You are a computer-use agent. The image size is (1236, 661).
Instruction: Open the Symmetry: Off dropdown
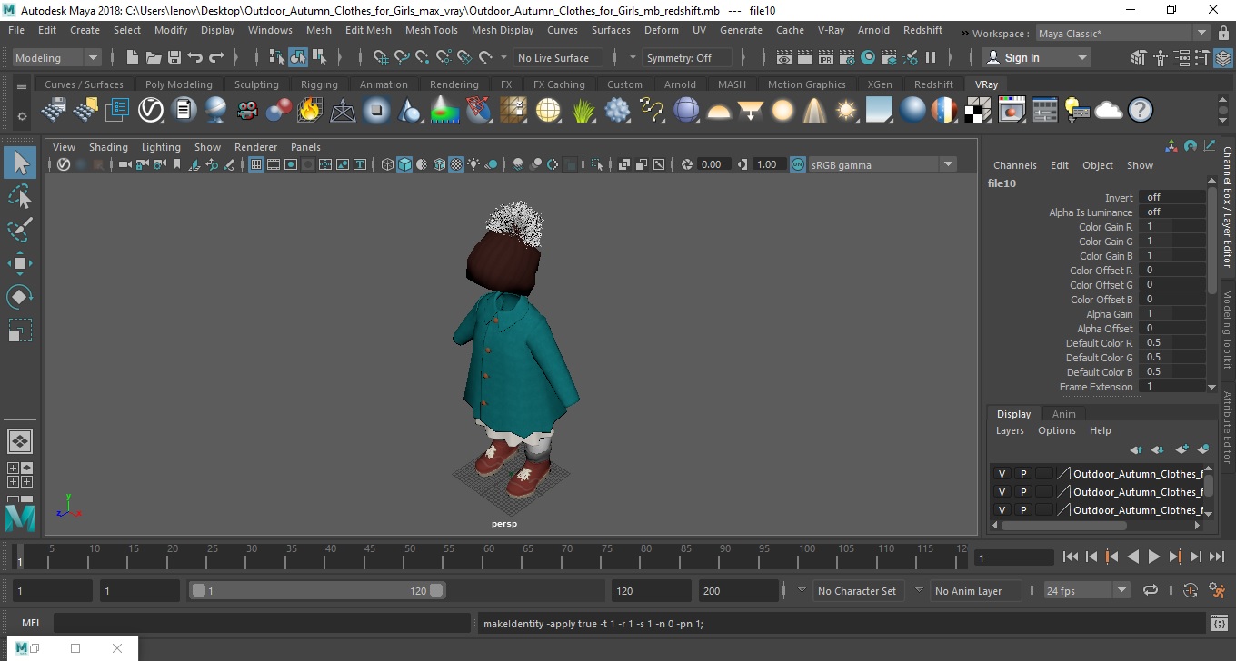pyautogui.click(x=687, y=57)
